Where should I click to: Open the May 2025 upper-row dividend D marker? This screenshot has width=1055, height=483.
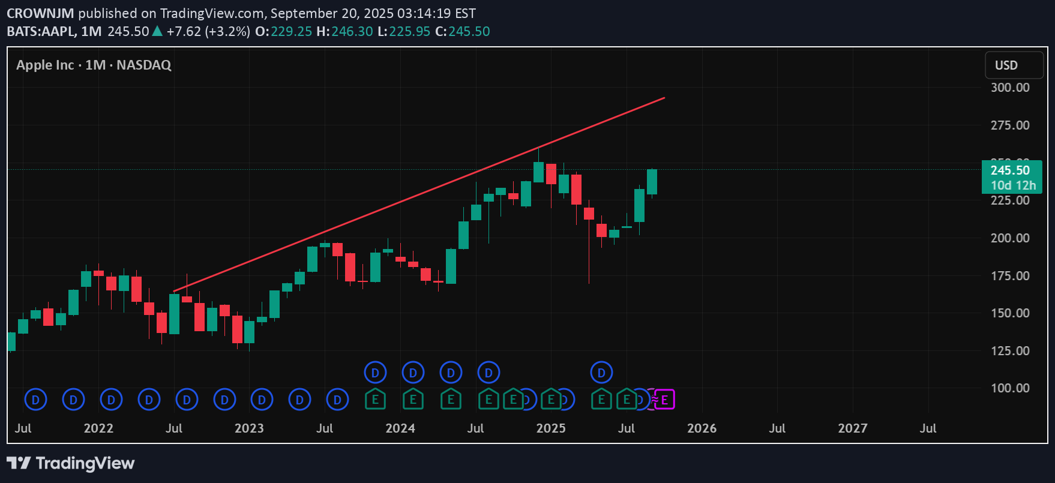(x=601, y=373)
